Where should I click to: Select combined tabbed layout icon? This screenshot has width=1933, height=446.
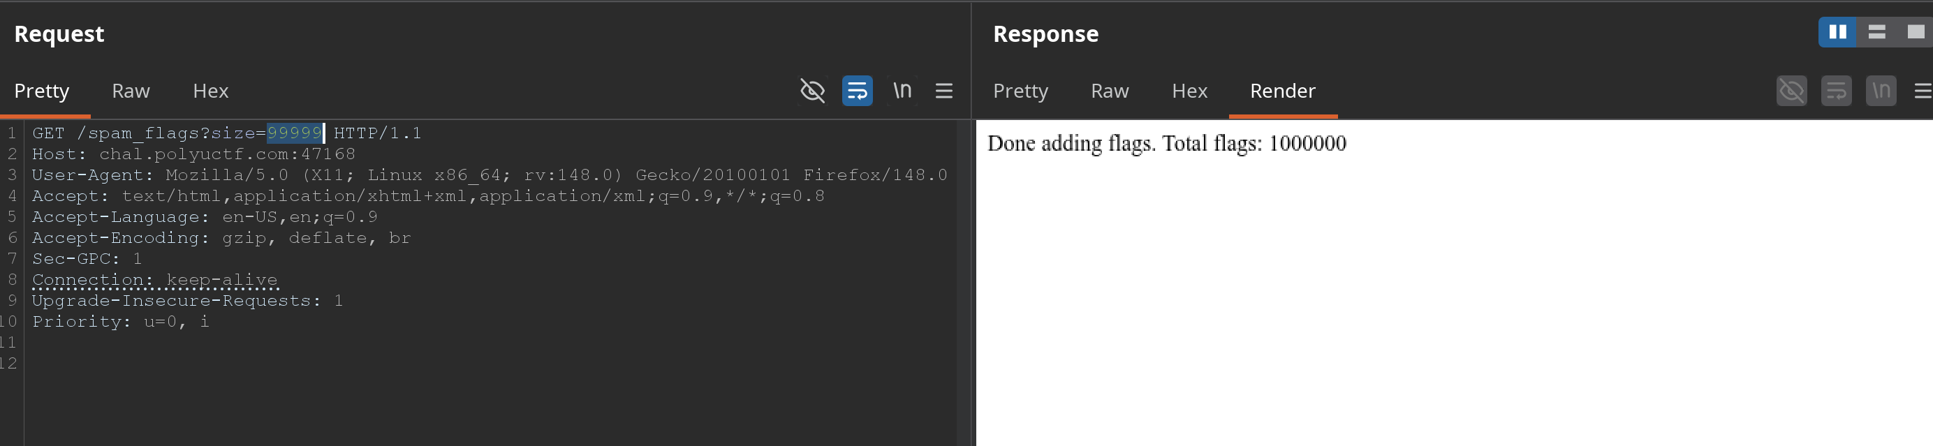point(1915,32)
